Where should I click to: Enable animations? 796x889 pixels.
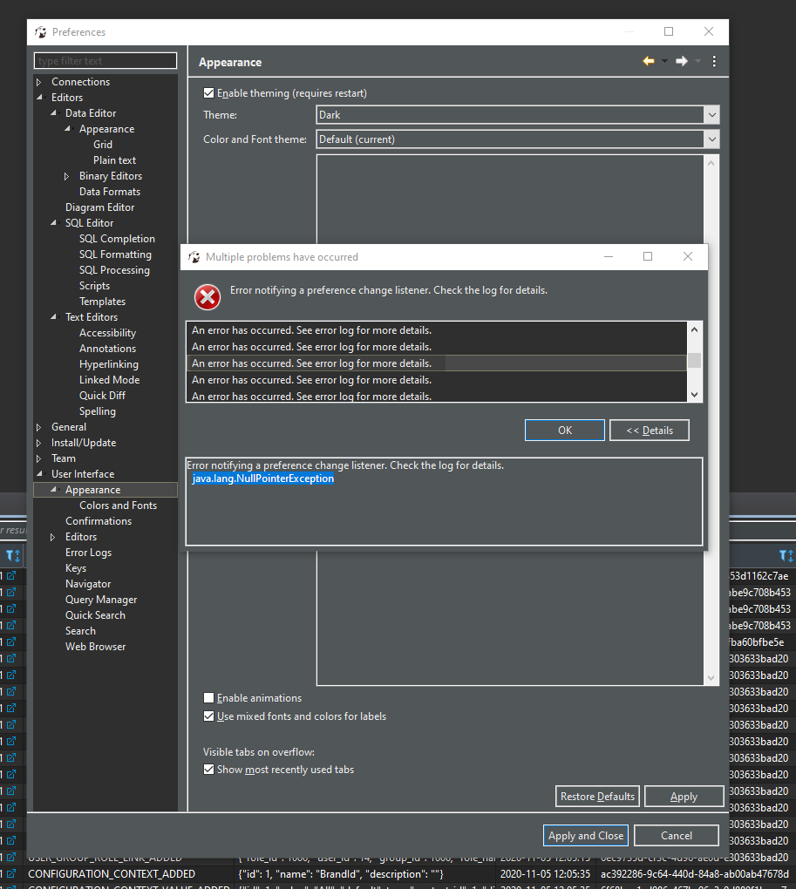pos(208,697)
